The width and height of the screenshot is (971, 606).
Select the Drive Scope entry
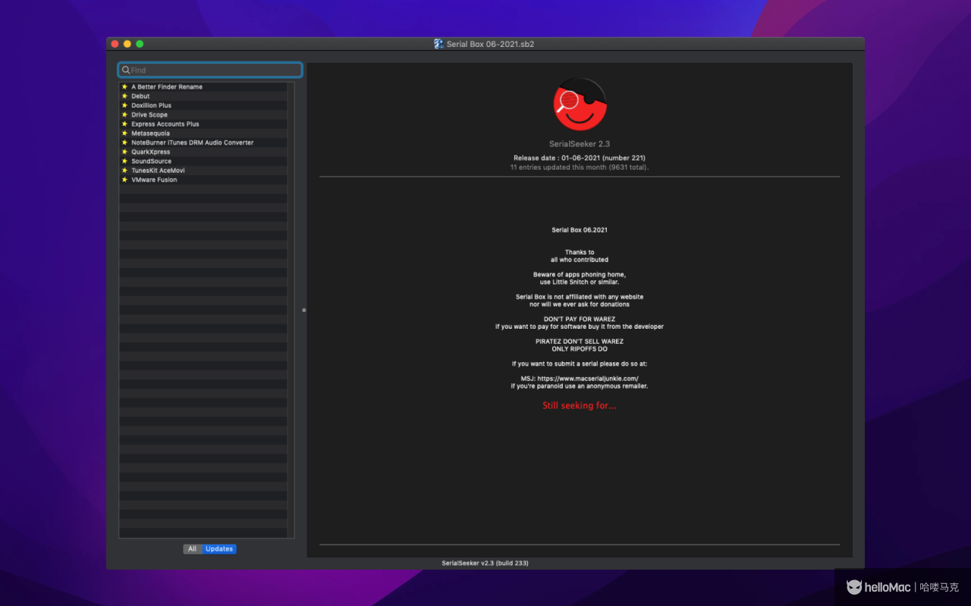[203, 114]
